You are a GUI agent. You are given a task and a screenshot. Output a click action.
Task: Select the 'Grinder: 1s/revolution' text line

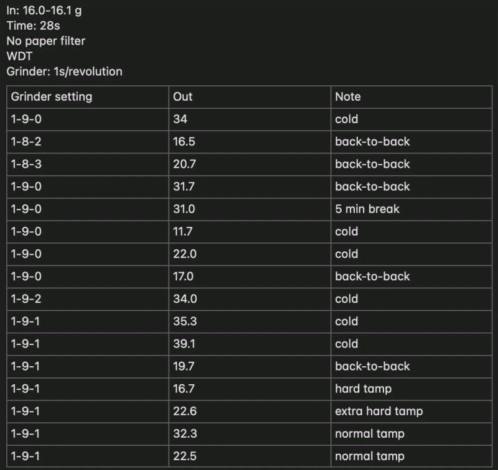click(64, 71)
